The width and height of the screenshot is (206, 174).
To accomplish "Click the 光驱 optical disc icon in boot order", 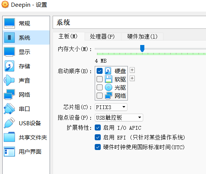I will tap(109, 87).
